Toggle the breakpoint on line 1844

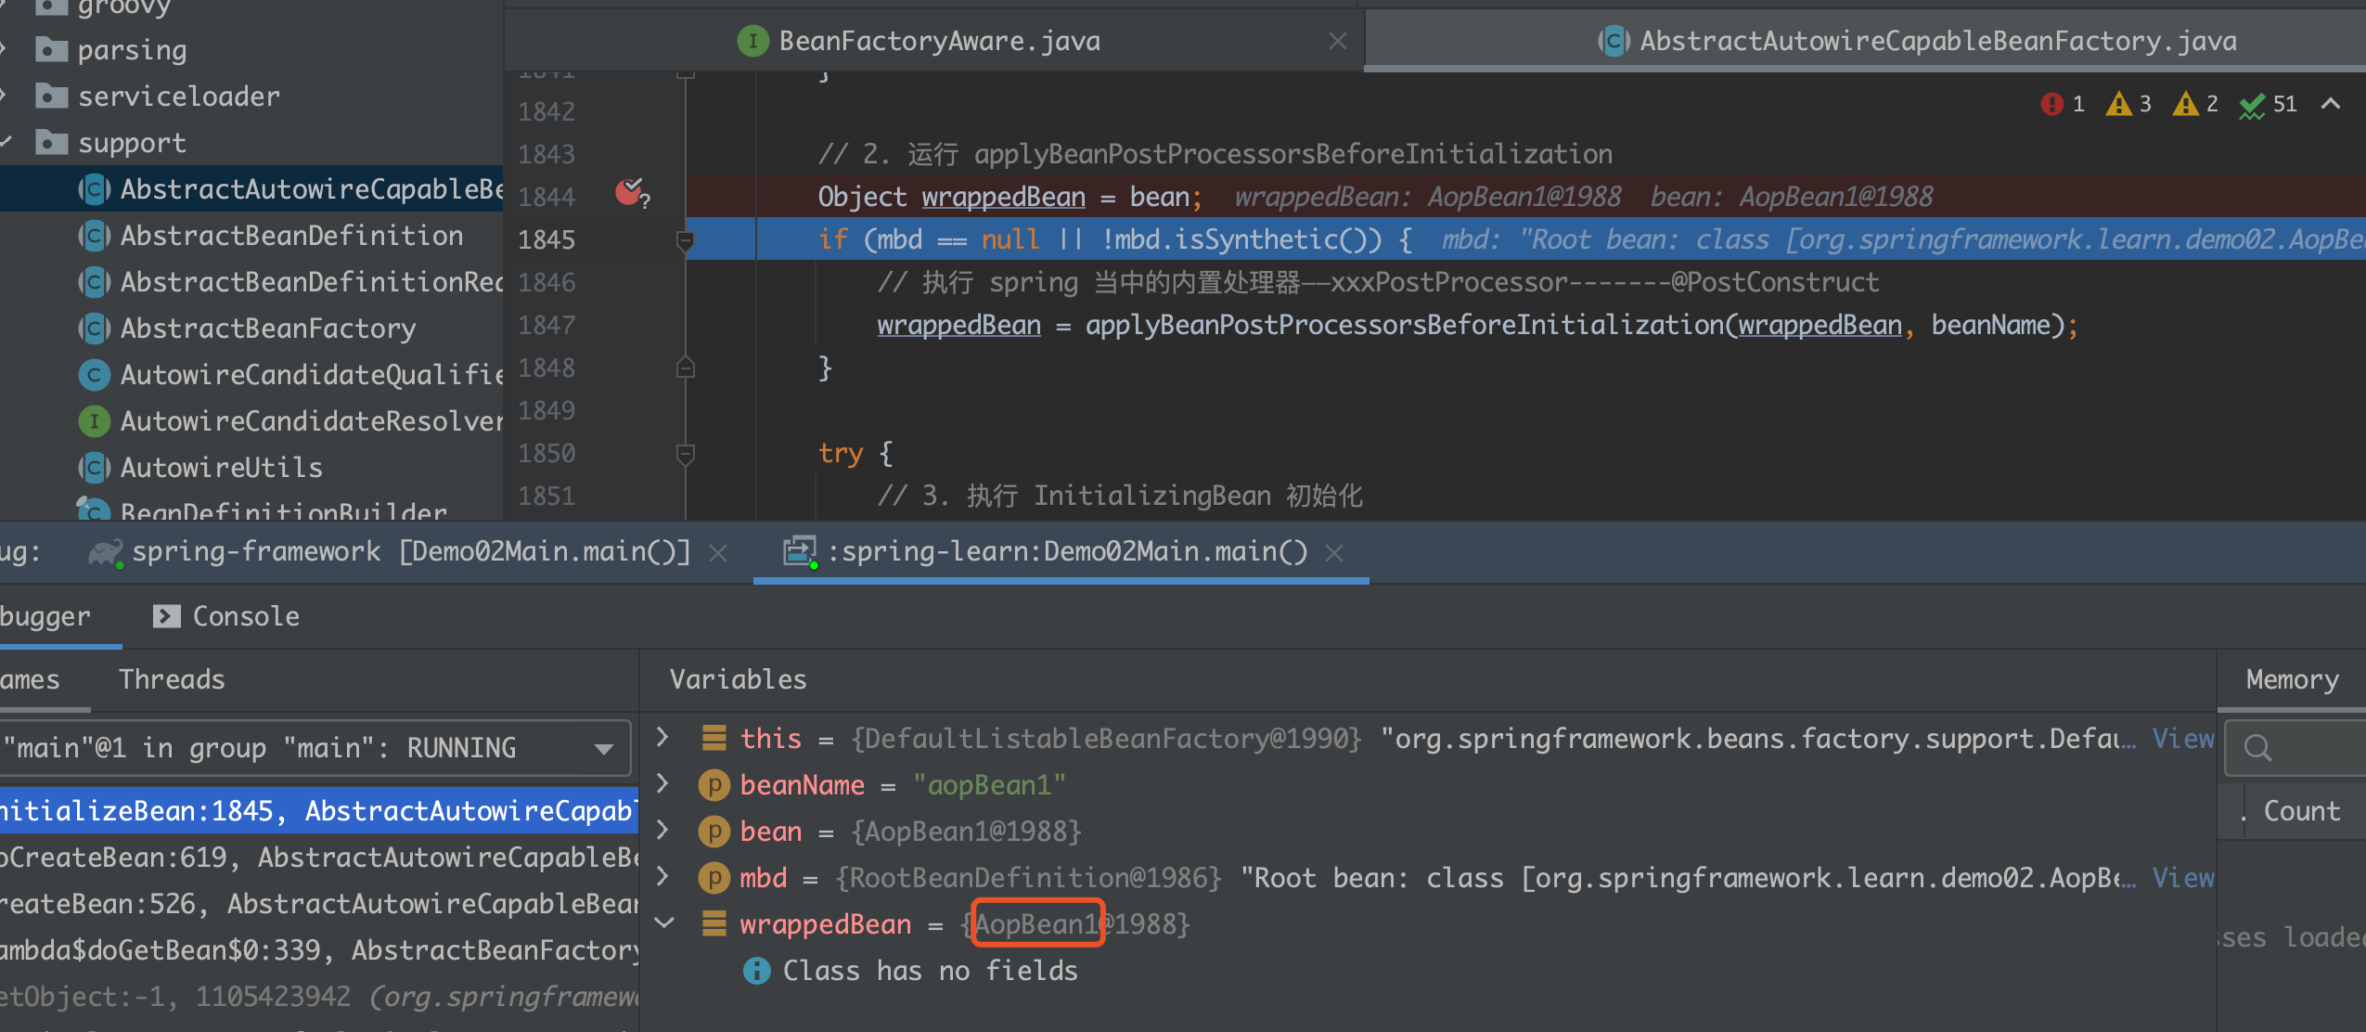click(631, 193)
